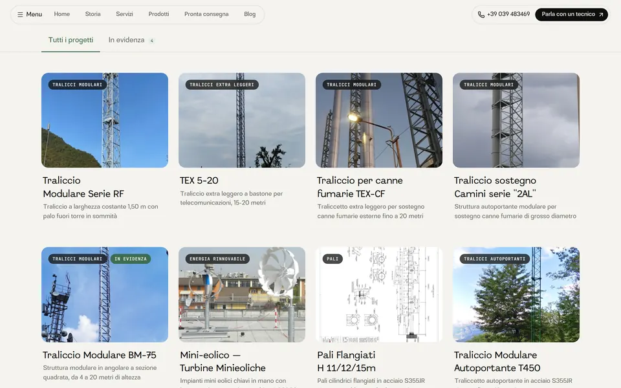The width and height of the screenshot is (621, 388).
Task: Click the text 'Traliccetto extra leggero per sostegno'
Action: click(371, 207)
